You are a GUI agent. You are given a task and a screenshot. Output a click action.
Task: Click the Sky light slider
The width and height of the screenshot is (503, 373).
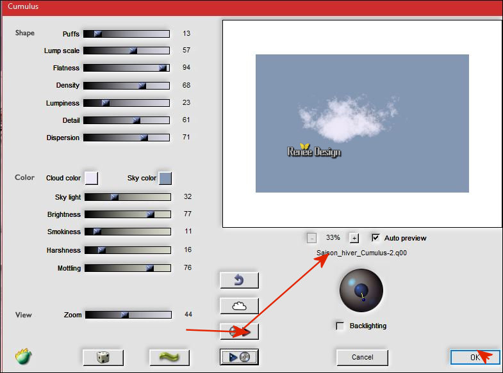(128, 197)
